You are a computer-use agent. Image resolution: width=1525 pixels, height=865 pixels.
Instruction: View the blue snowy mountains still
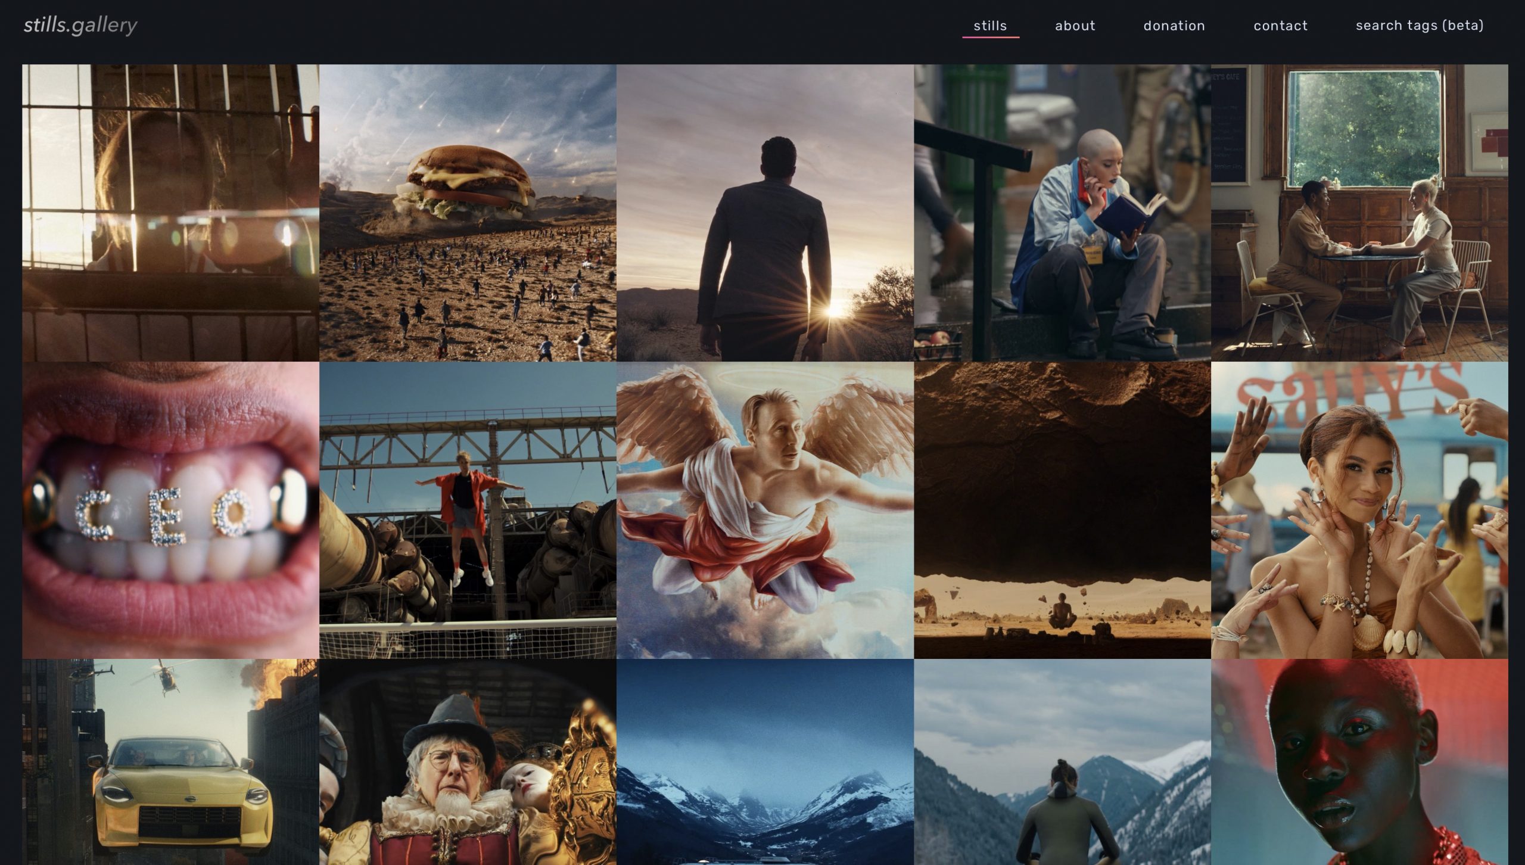(x=765, y=763)
